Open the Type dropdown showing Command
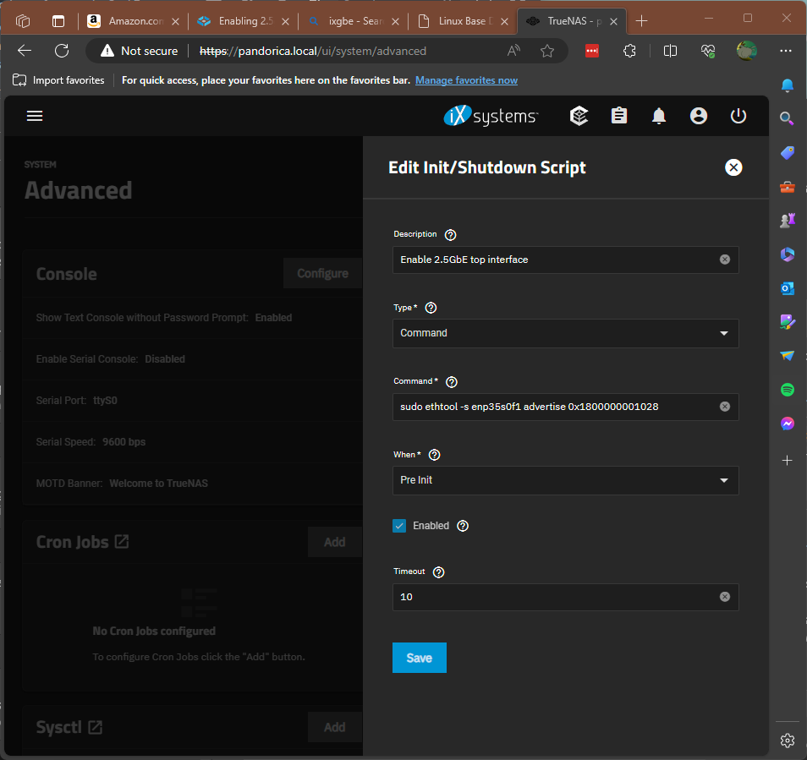This screenshot has height=760, width=807. click(566, 333)
